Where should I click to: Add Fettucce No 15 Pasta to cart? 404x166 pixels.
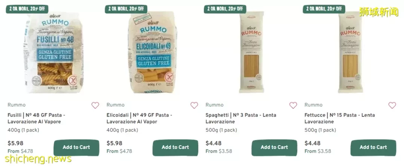[373, 147]
